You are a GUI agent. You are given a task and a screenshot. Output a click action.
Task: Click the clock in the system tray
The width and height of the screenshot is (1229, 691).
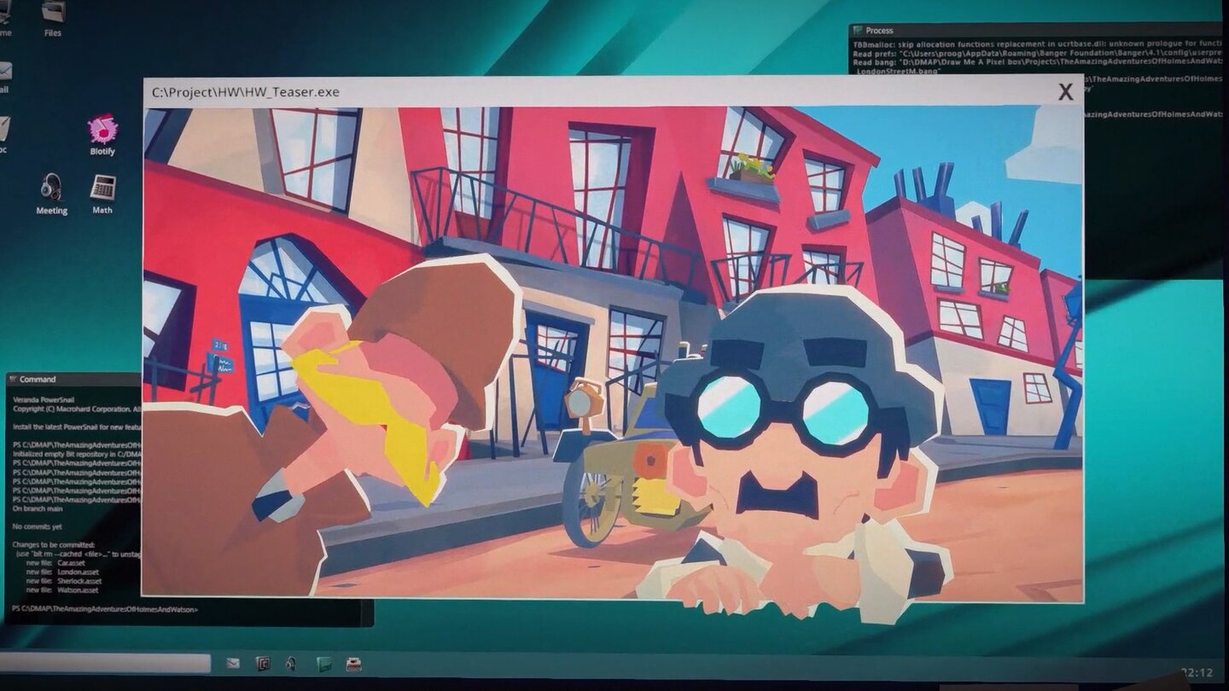click(x=1197, y=672)
